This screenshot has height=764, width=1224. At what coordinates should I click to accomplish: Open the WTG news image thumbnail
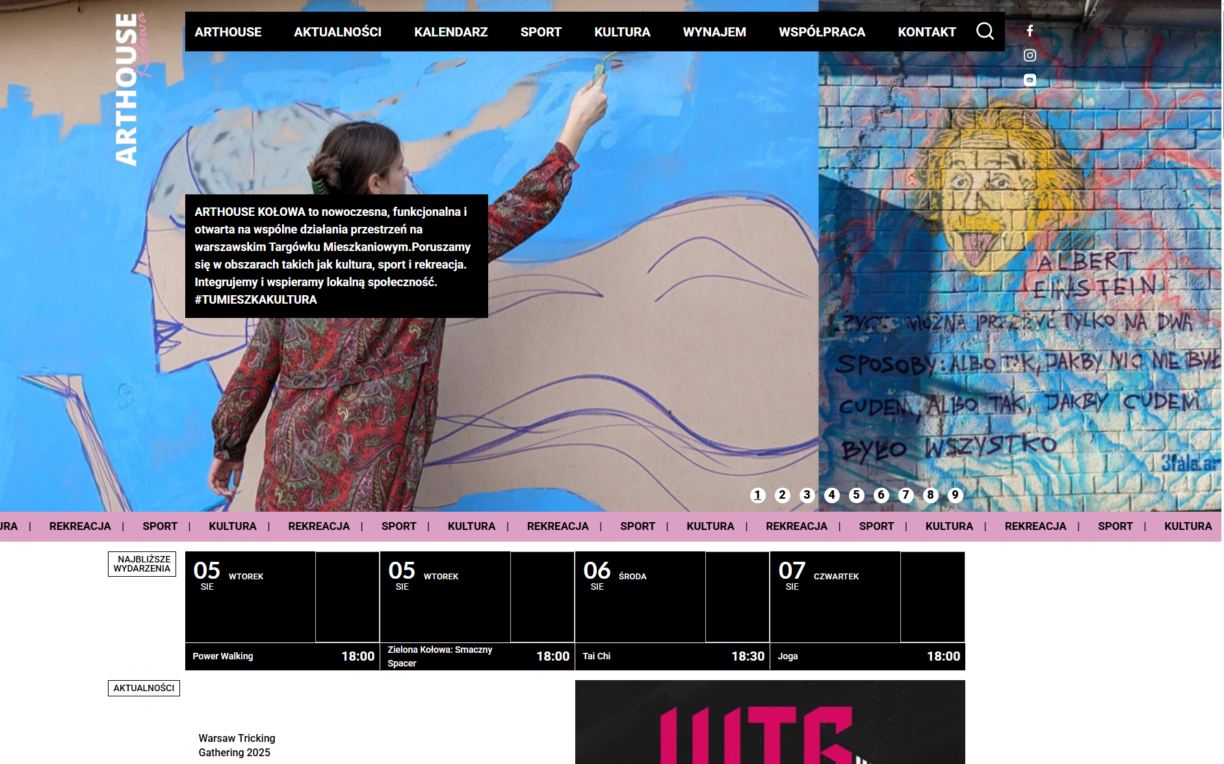coord(770,722)
